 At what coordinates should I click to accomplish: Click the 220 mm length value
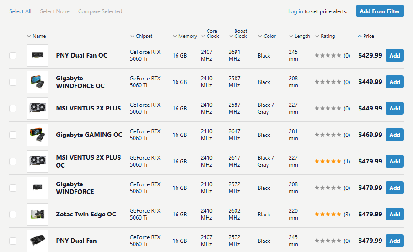293,214
